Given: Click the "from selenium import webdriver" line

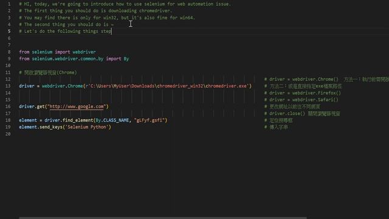Looking at the screenshot, I should (57, 52).
